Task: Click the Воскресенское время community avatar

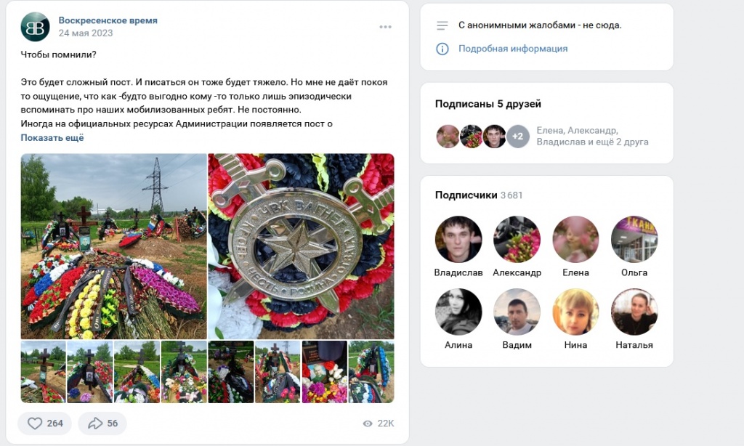Action: (x=35, y=27)
